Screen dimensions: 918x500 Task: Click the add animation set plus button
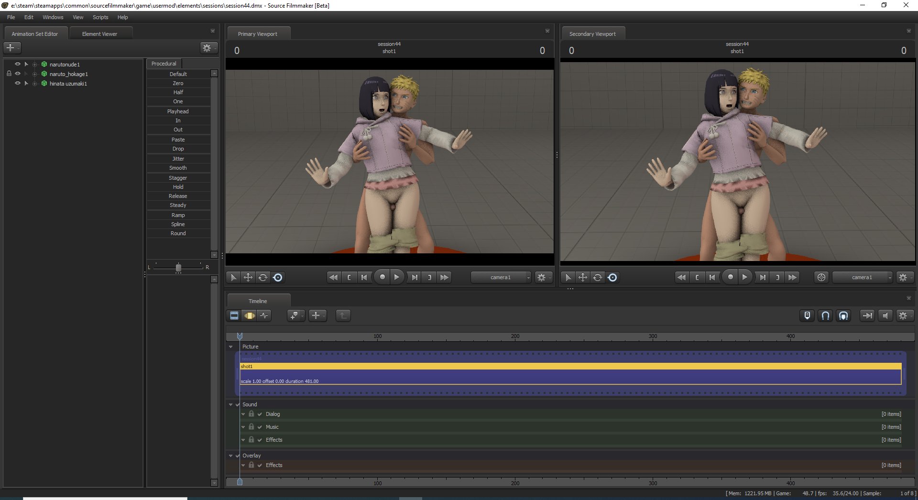click(12, 48)
